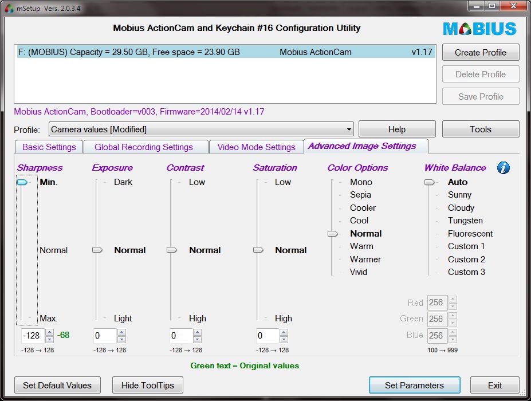Select Tungsten white balance

tap(465, 221)
